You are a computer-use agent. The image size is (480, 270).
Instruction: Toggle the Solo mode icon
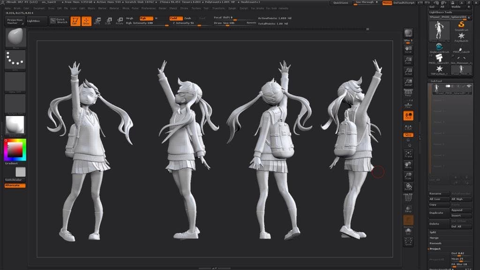(x=408, y=231)
